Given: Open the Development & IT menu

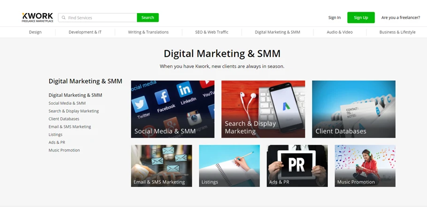Looking at the screenshot, I should [x=85, y=32].
